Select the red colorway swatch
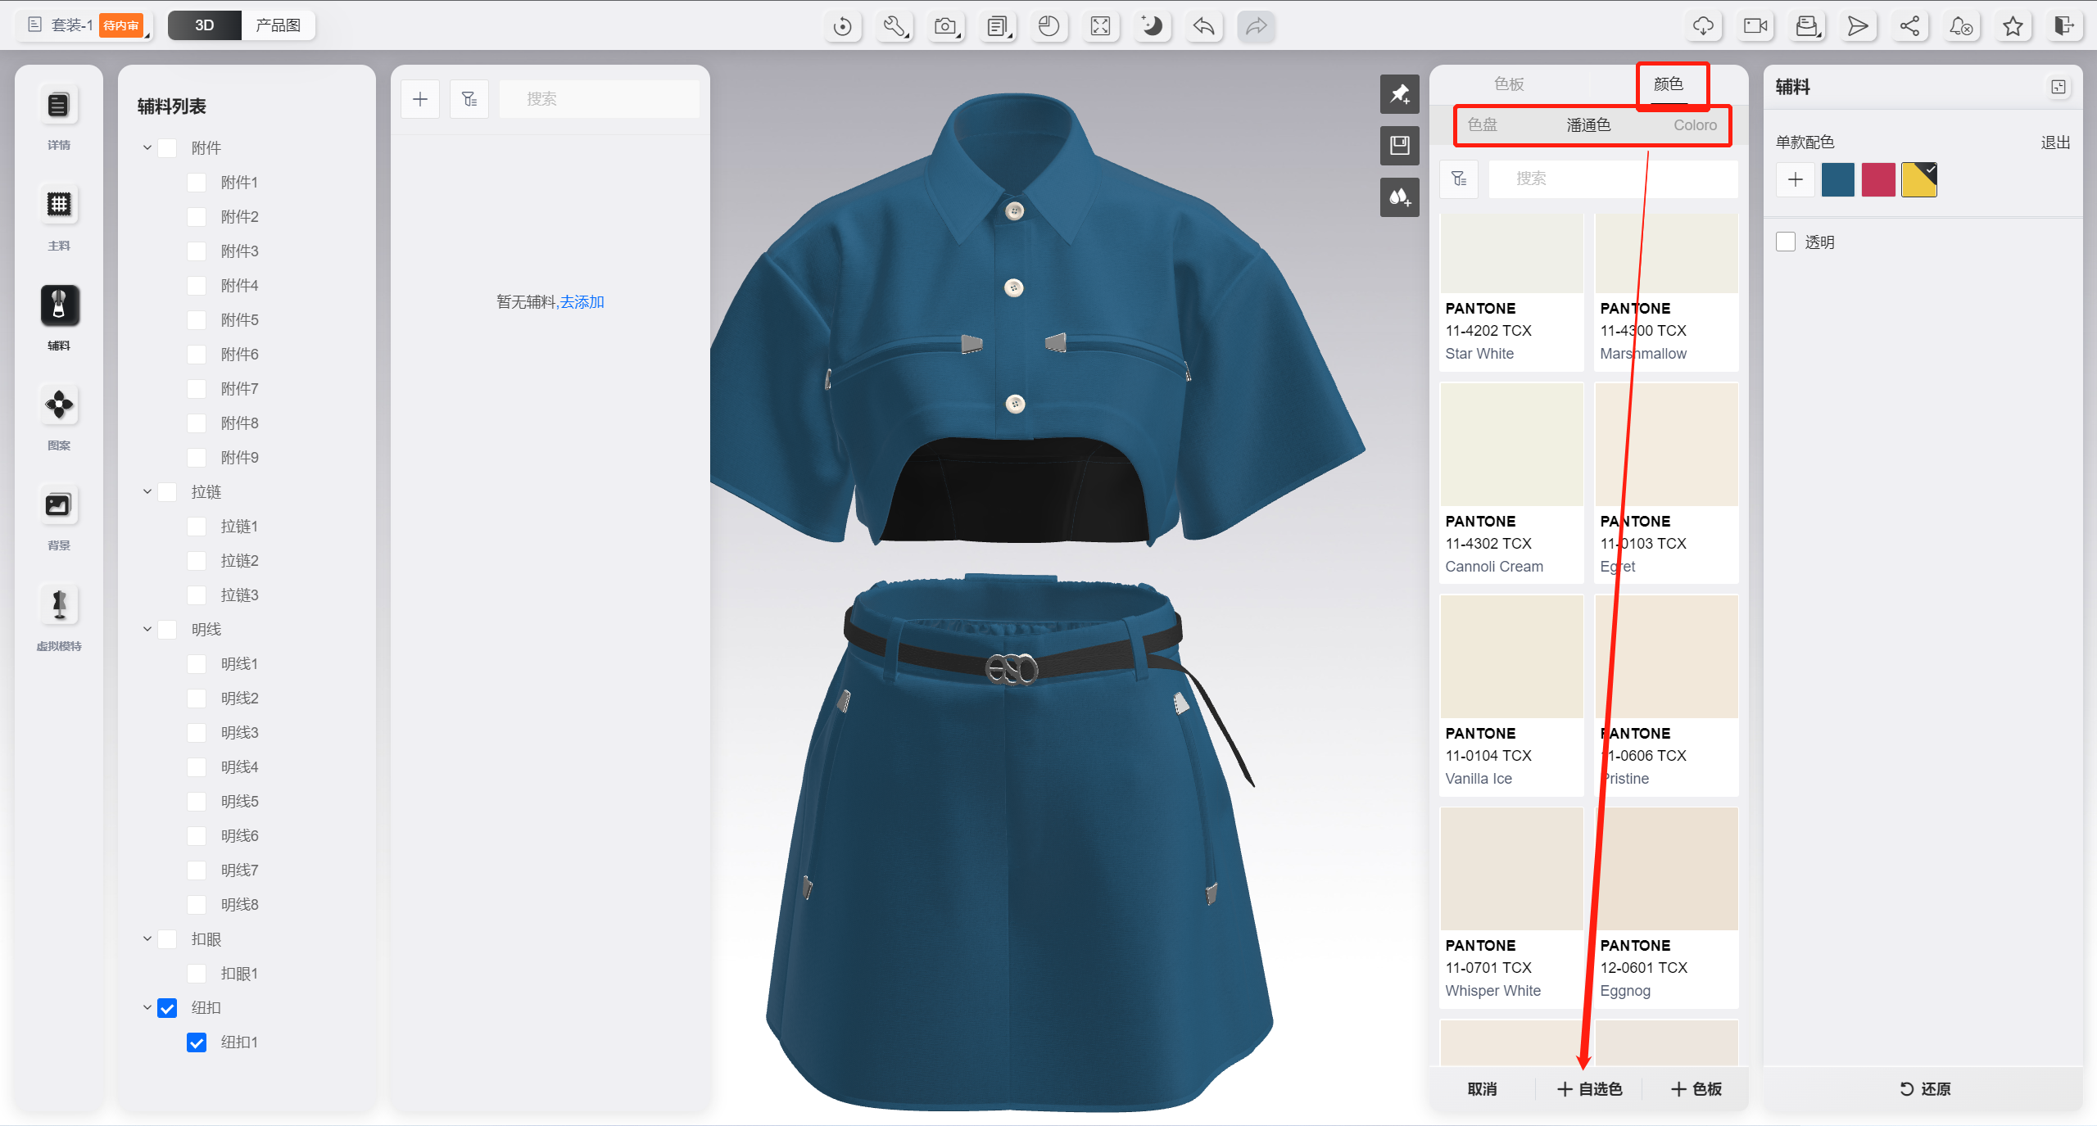Viewport: 2097px width, 1126px height. (x=1878, y=179)
